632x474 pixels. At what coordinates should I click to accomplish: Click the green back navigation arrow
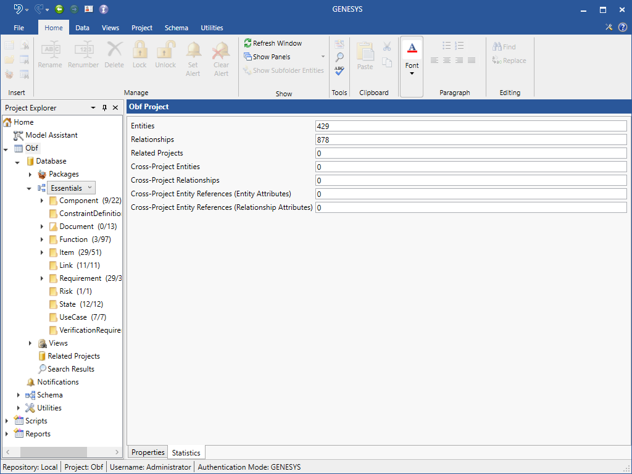59,9
